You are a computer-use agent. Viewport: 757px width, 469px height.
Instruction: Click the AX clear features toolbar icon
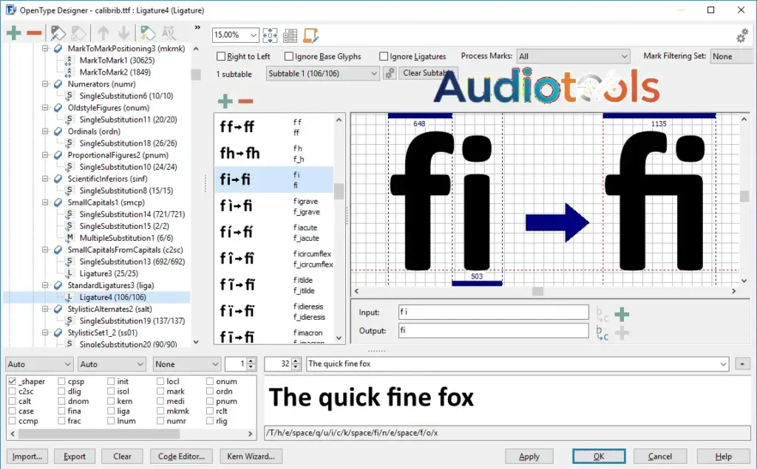click(x=169, y=33)
